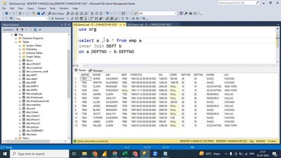281x158 pixels.
Task: Open the Edit menu
Action: coord(12,8)
